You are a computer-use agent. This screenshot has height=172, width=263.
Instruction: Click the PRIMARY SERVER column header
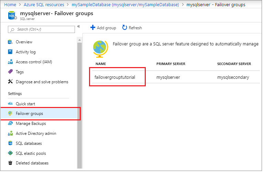tap(171, 64)
